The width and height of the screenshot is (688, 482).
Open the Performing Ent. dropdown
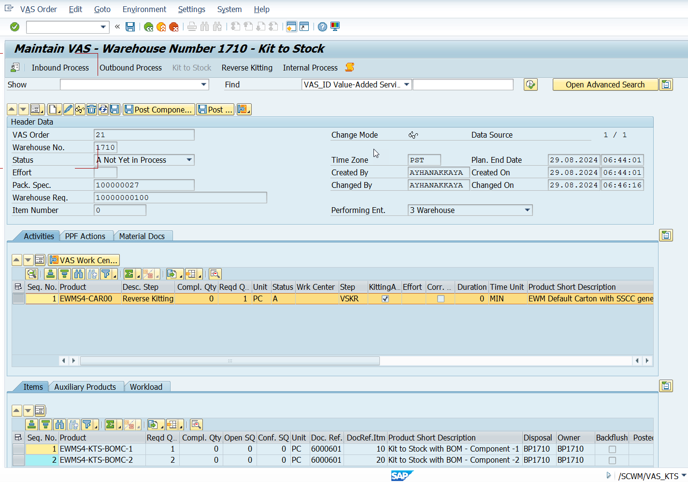(x=528, y=210)
